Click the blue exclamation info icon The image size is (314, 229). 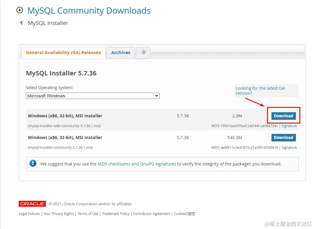pos(33,163)
